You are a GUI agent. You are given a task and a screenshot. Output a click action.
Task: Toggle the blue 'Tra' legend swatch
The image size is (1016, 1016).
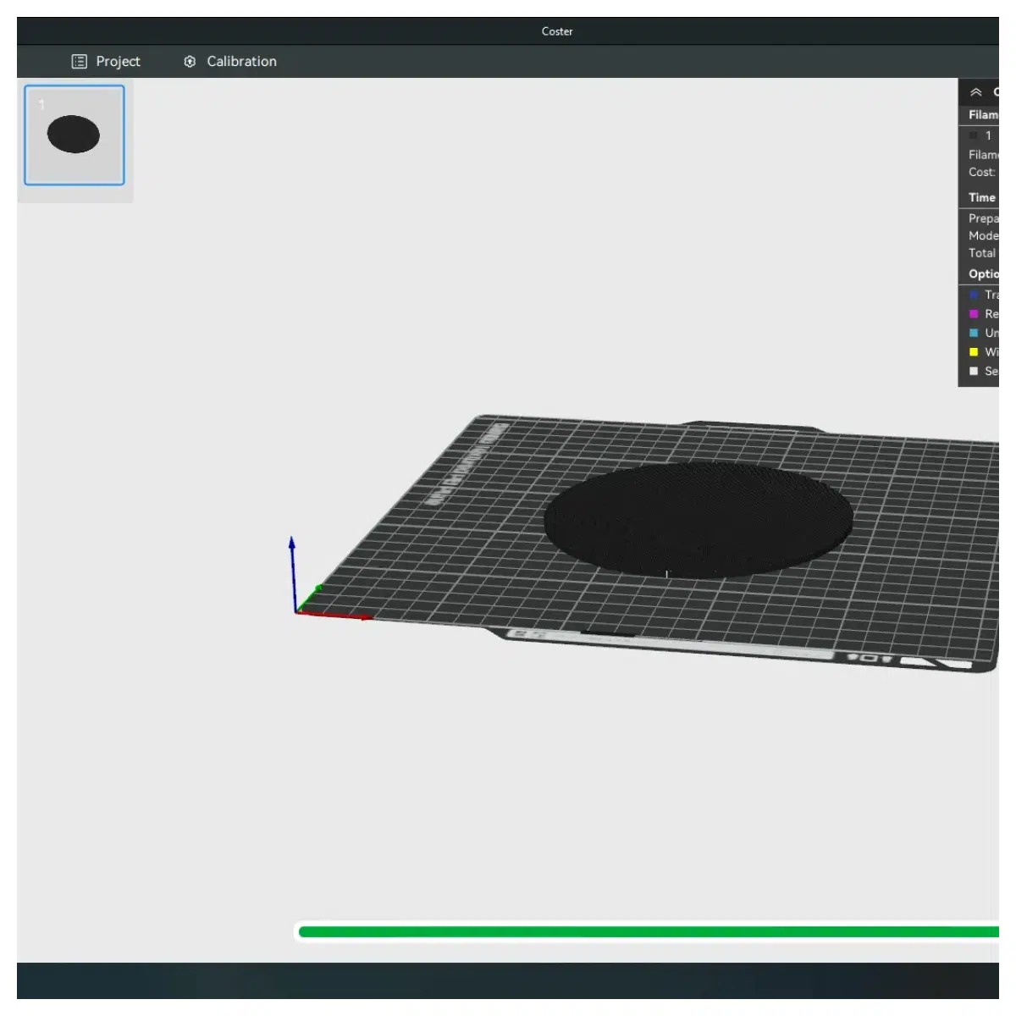point(974,295)
